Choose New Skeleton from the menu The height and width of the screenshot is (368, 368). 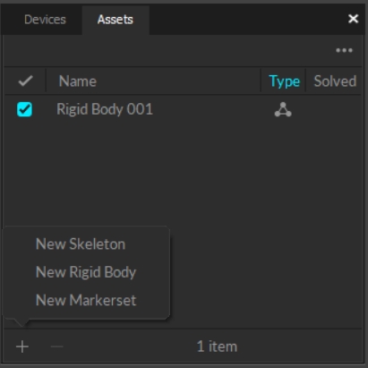[81, 244]
